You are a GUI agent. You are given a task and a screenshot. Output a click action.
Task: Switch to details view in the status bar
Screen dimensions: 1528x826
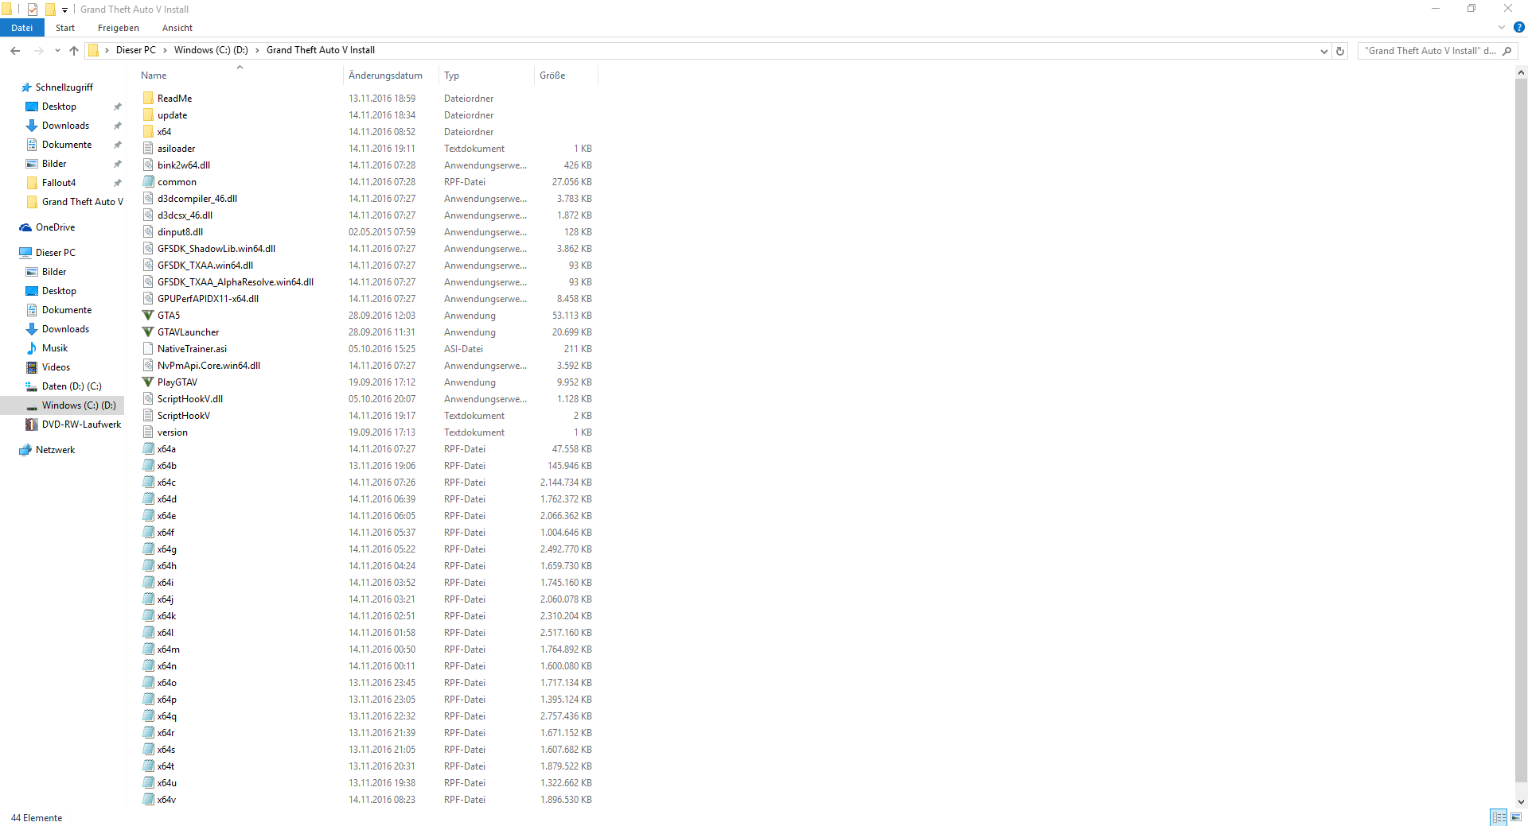click(x=1499, y=817)
